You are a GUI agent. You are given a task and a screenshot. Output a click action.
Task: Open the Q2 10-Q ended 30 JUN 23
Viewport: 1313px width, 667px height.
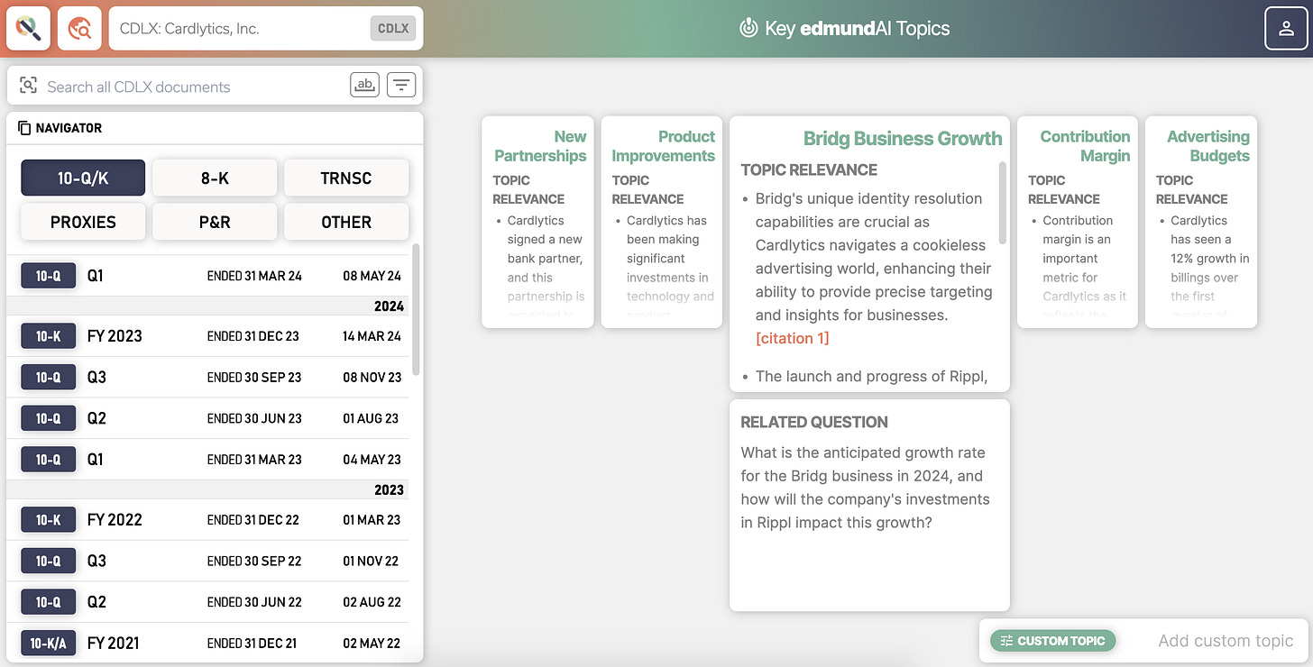tap(208, 418)
